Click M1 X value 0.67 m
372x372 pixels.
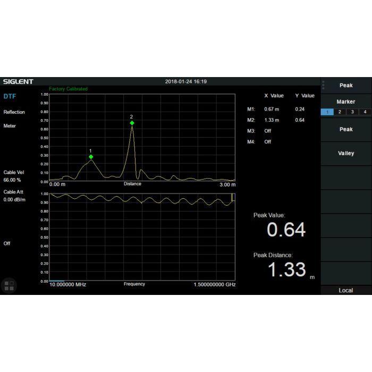(x=272, y=109)
